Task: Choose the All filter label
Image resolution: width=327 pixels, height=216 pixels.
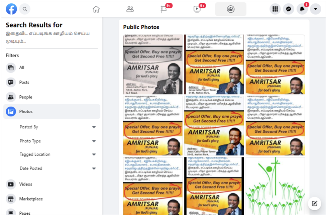Action: point(22,68)
